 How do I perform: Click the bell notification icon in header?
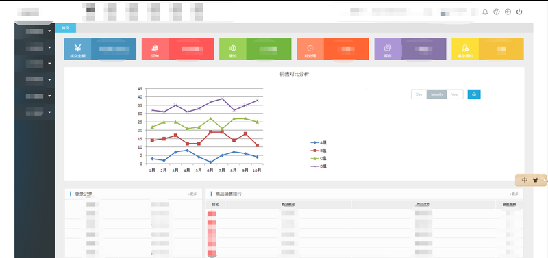485,12
